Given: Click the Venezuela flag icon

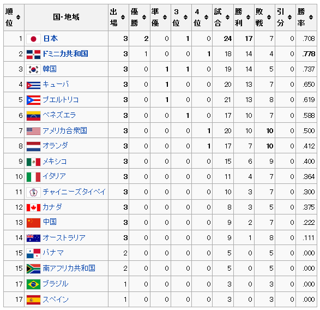Looking at the screenshot, I should [33, 116].
